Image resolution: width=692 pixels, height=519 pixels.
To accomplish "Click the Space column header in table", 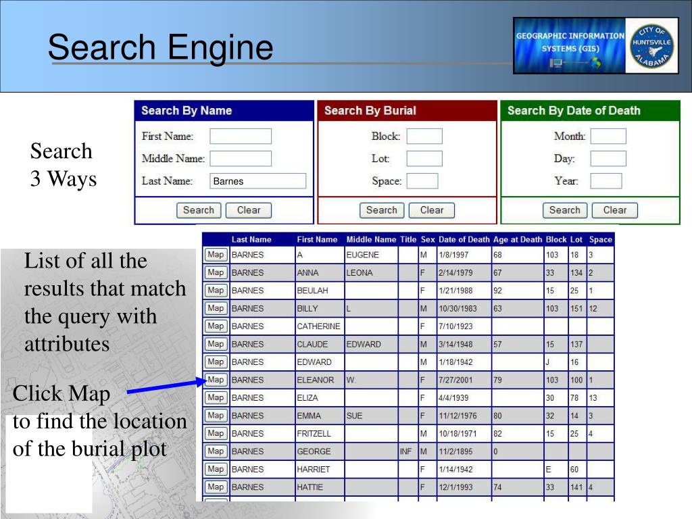I will pyautogui.click(x=601, y=240).
